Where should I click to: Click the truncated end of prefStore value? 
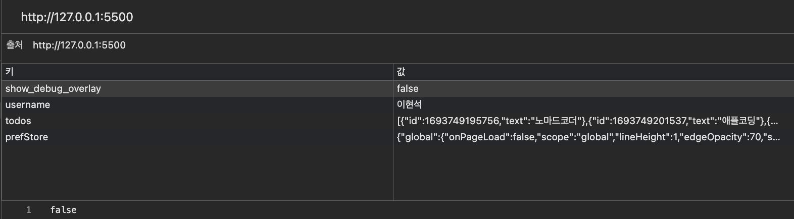[775, 137]
